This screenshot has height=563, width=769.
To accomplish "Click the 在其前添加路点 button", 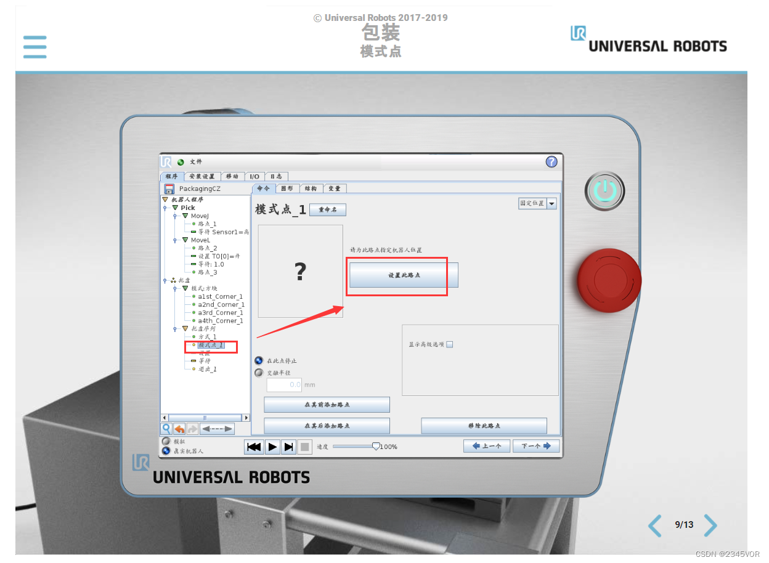I will [x=327, y=405].
